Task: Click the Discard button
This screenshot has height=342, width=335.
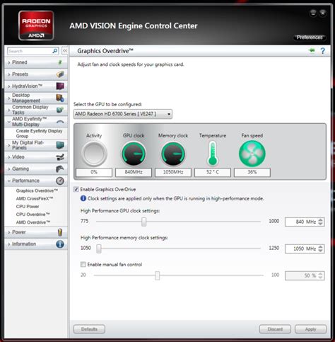Action: tap(275, 329)
